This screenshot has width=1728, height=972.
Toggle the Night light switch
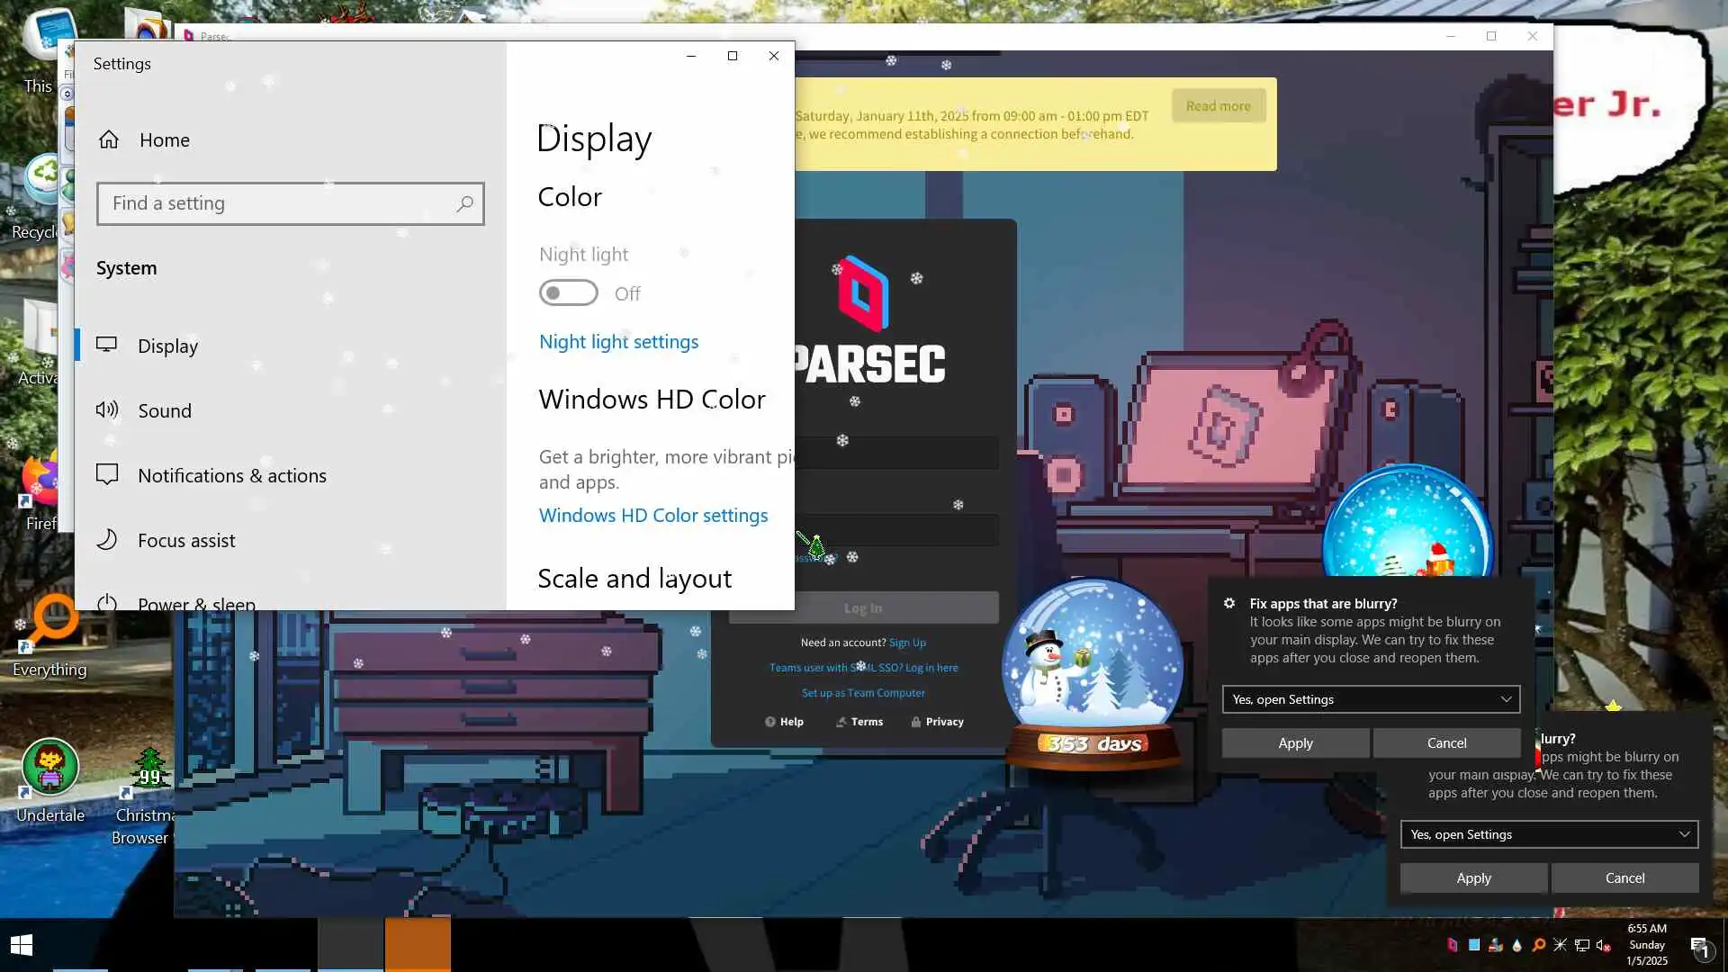tap(568, 293)
